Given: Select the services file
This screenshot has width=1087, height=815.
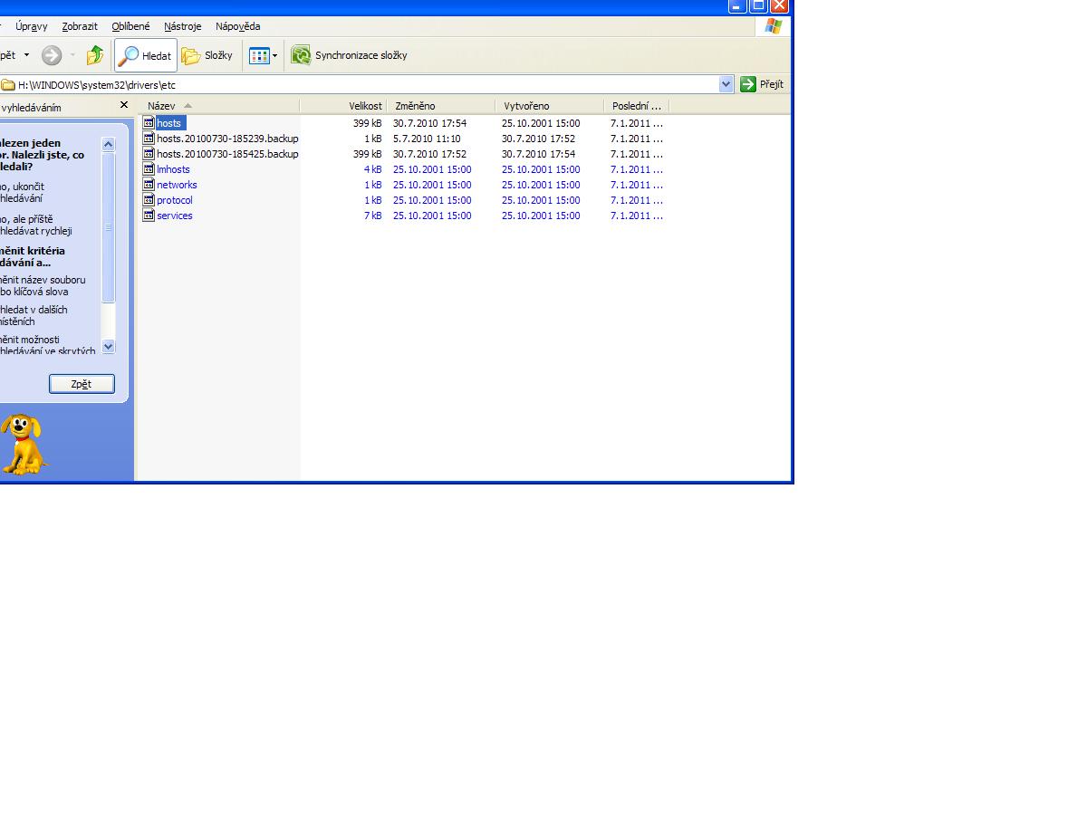Looking at the screenshot, I should click(x=174, y=216).
